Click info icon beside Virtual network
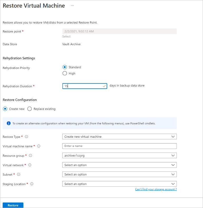This screenshot has height=208, width=203. point(30,165)
